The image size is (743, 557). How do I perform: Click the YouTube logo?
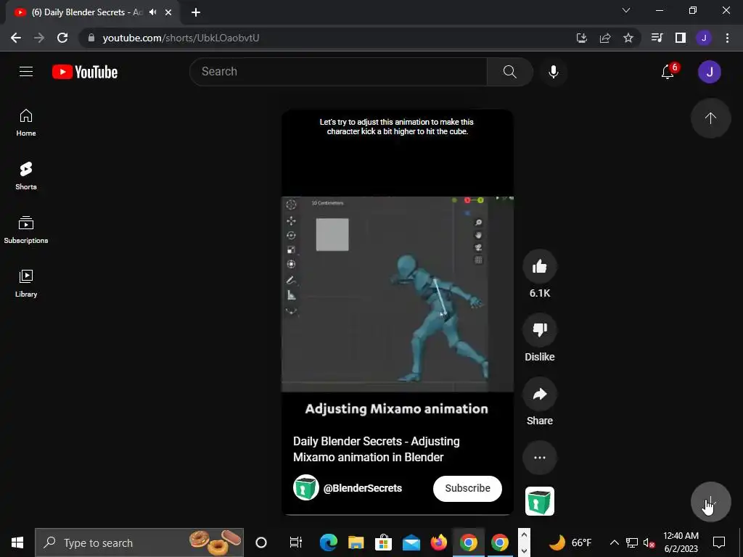tap(85, 72)
